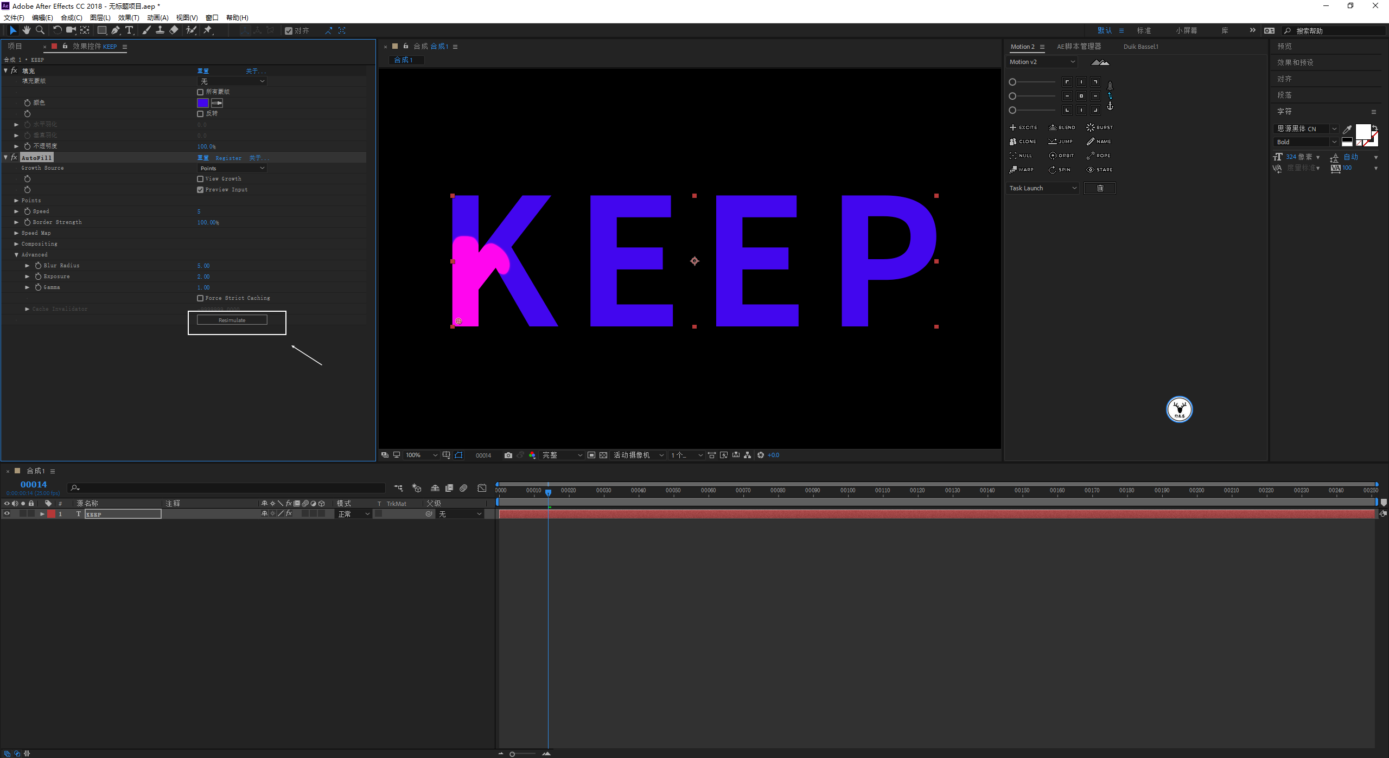Open the 活动摄像机 camera view dropdown
Screen dimensions: 1389x758
coord(639,455)
